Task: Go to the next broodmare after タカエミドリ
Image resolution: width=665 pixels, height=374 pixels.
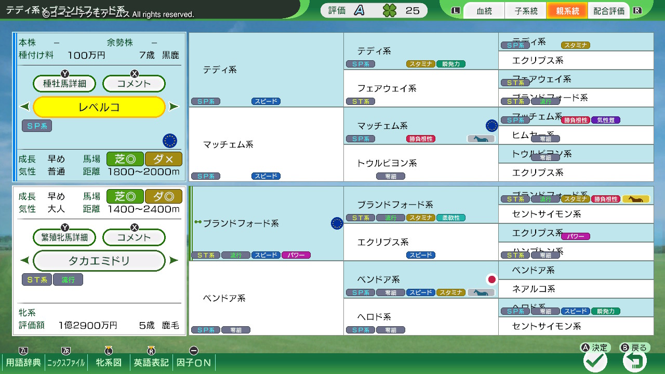Action: coord(174,261)
